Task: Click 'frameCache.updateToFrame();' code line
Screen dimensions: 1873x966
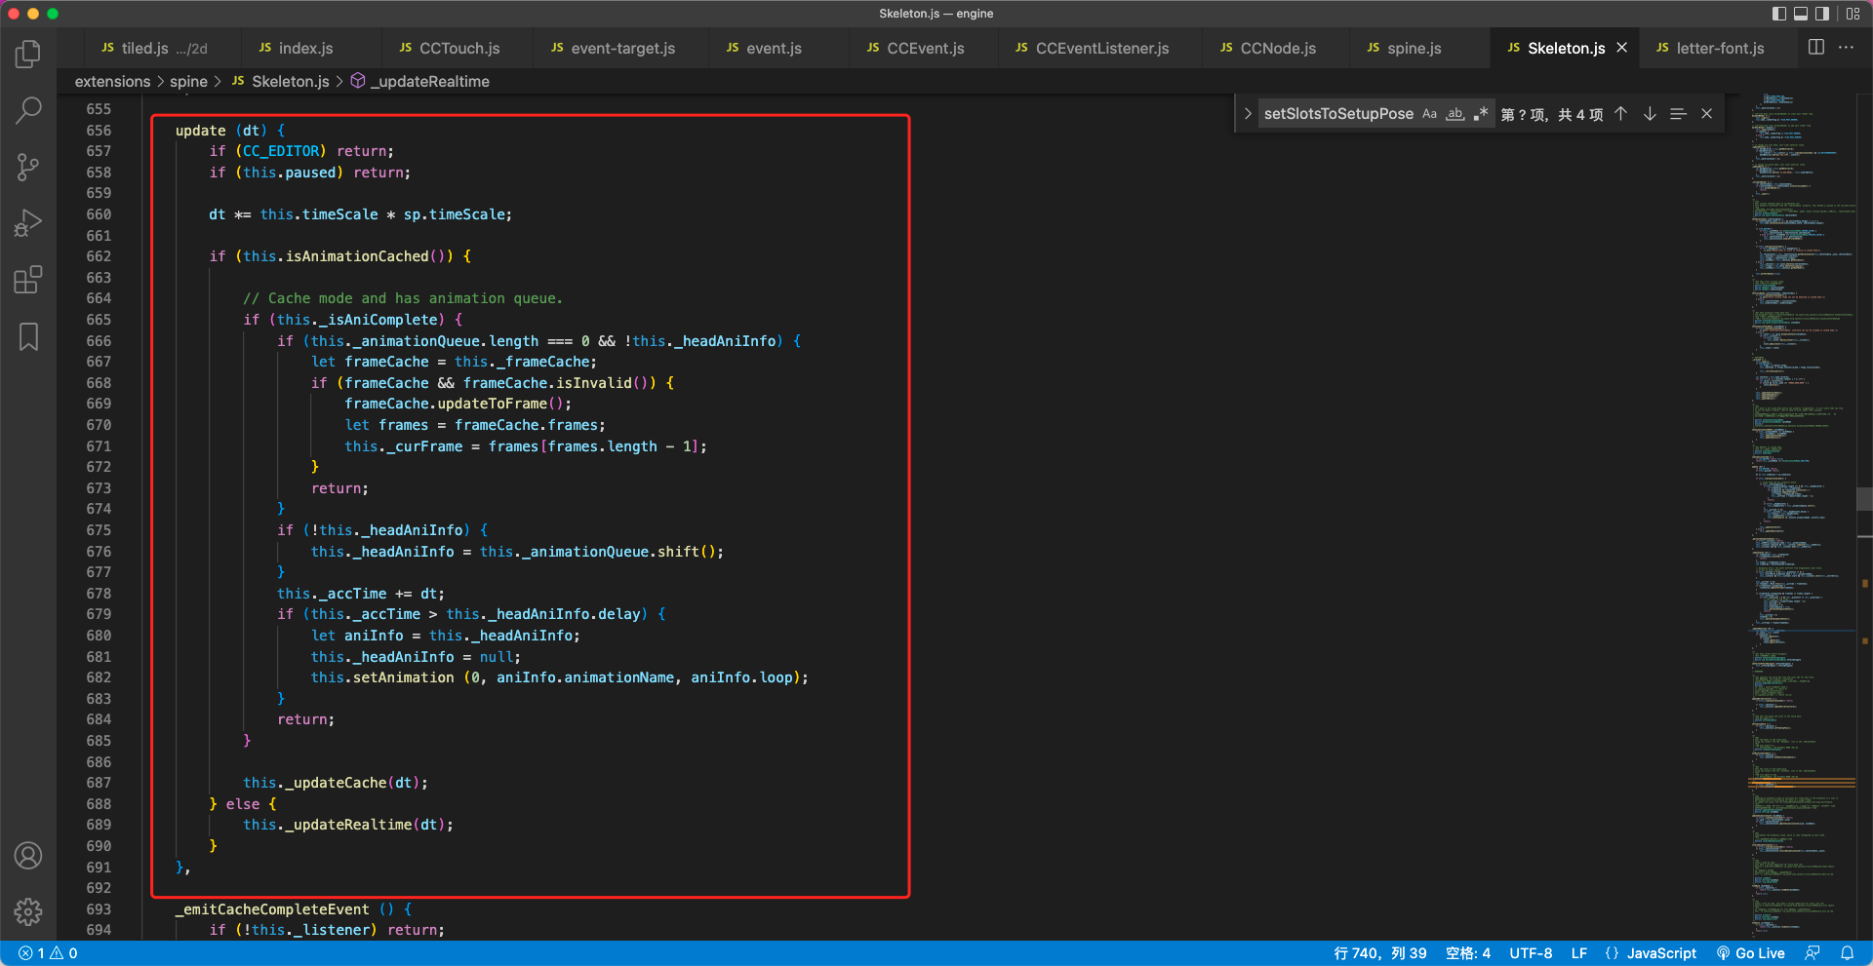Action: click(458, 404)
